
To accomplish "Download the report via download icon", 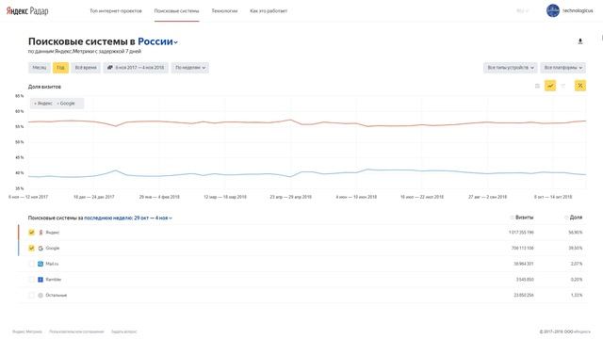I will [x=580, y=41].
